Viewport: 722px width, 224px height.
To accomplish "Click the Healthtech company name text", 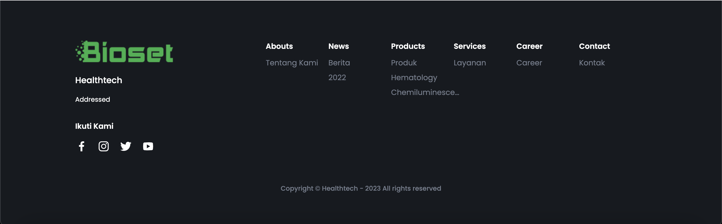I will pos(99,80).
